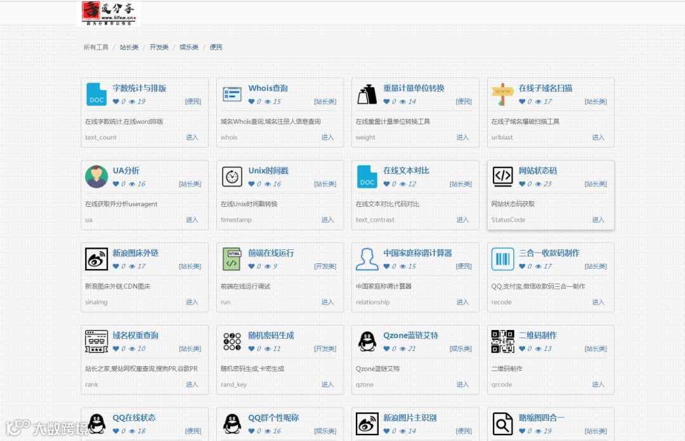Click the 在线文本对比 DOC icon
The width and height of the screenshot is (685, 441).
tap(367, 176)
